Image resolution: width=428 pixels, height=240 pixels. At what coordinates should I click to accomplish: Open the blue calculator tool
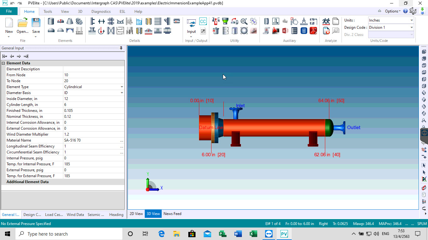304,31
